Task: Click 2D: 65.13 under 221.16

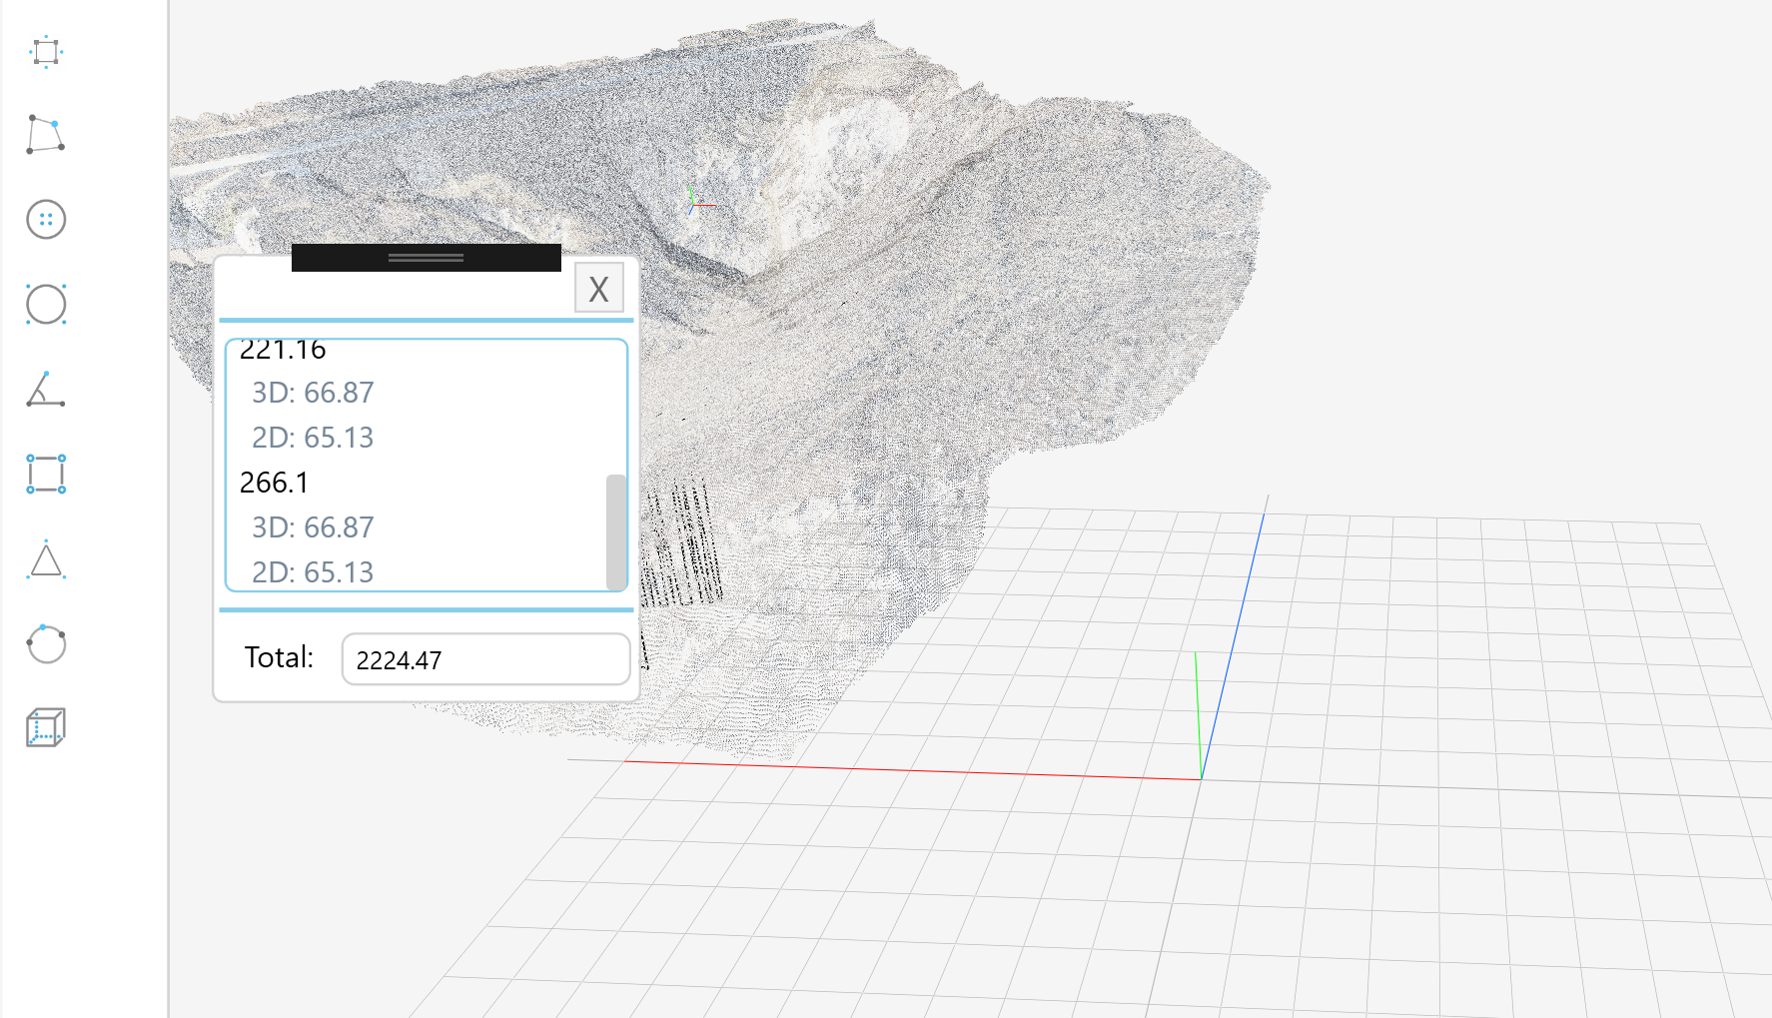Action: 313,438
